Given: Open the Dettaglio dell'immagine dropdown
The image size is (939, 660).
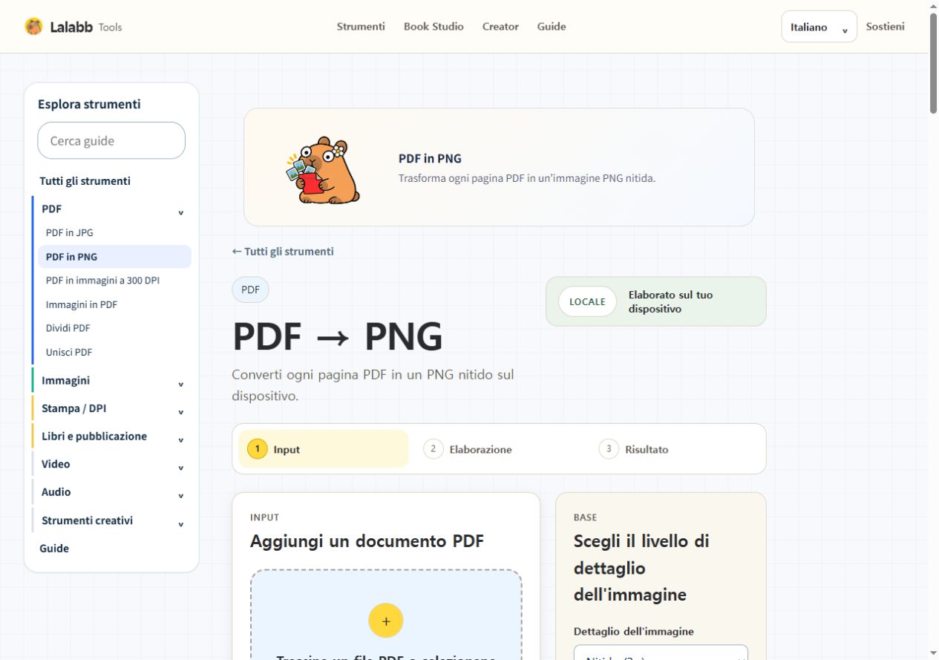Looking at the screenshot, I should 661,653.
